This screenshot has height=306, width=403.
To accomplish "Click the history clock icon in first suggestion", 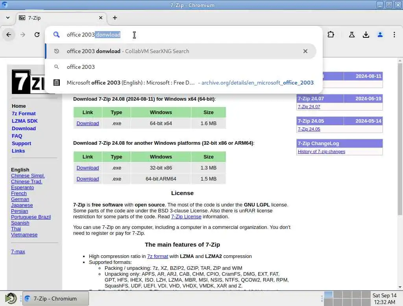I will [57, 51].
